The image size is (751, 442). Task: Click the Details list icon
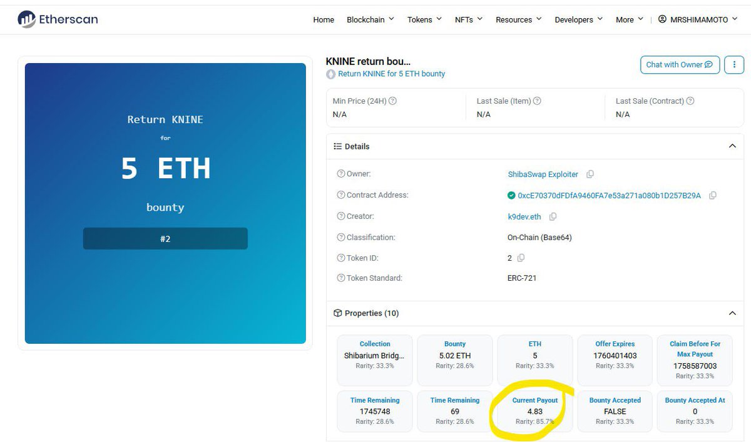(x=337, y=146)
